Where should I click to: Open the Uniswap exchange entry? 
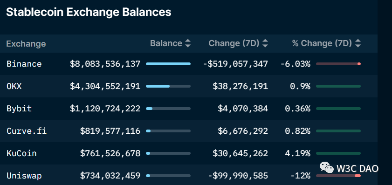click(x=24, y=176)
